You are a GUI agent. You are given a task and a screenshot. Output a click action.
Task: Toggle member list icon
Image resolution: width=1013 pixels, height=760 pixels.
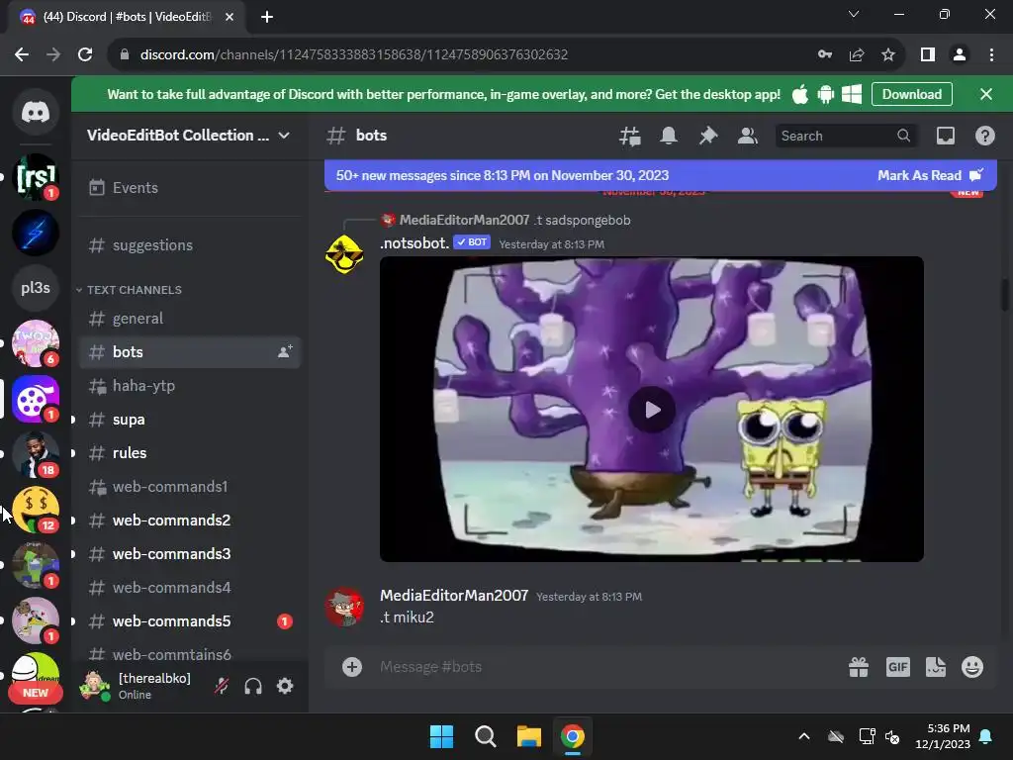[748, 136]
